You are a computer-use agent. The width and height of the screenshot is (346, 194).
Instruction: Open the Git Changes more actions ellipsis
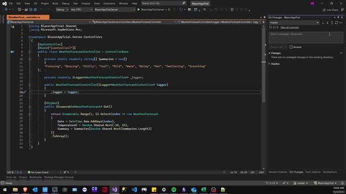(341, 23)
